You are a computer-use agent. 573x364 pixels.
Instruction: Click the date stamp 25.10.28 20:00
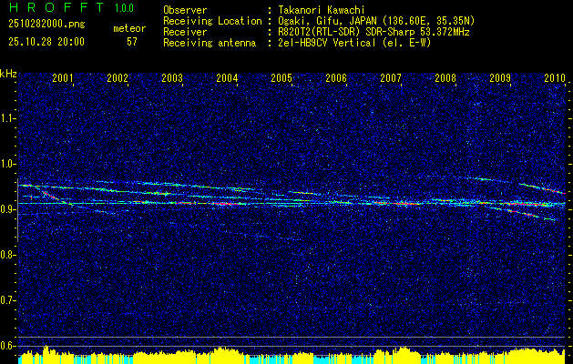point(46,42)
